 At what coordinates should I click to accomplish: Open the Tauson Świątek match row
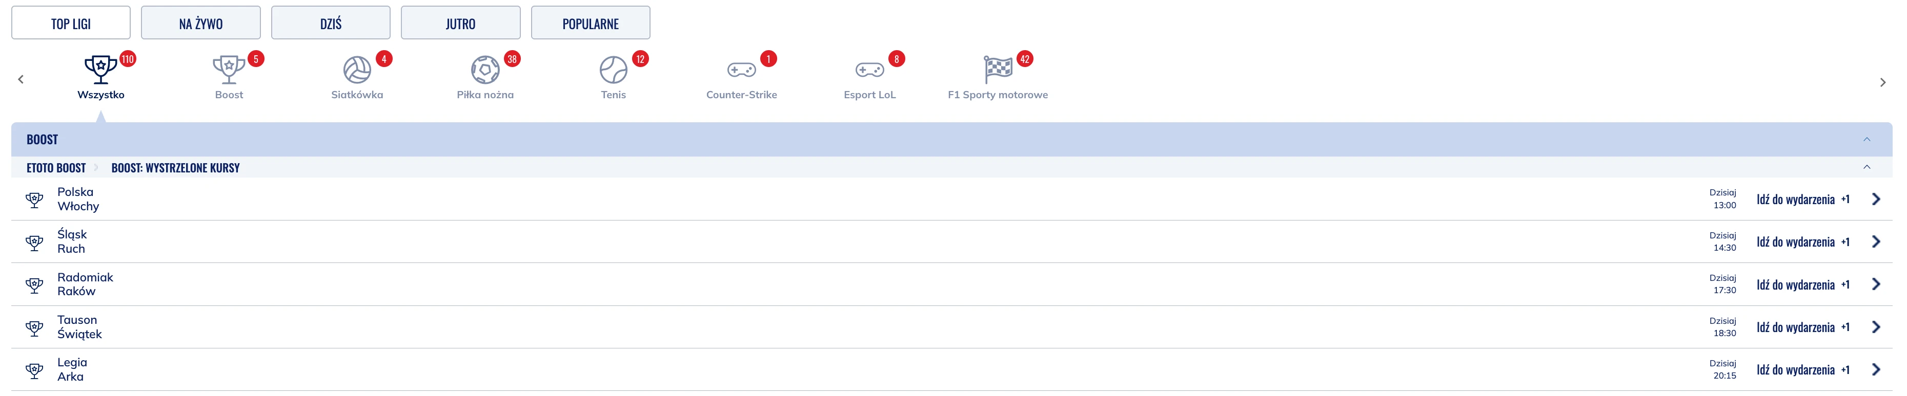(951, 326)
